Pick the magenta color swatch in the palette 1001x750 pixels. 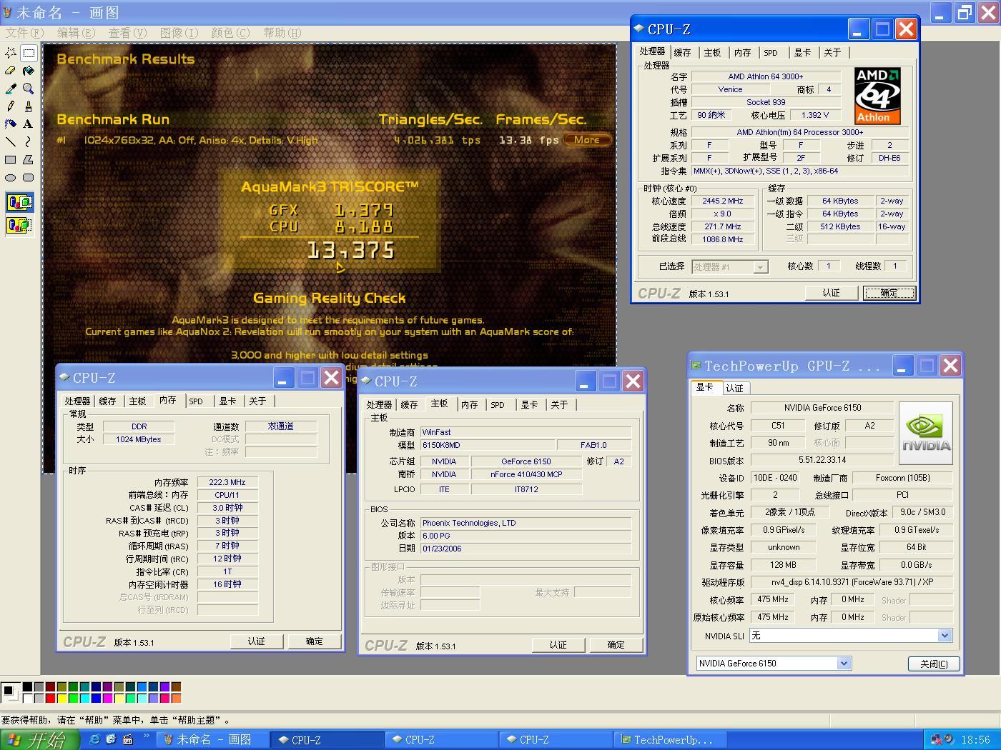107,698
